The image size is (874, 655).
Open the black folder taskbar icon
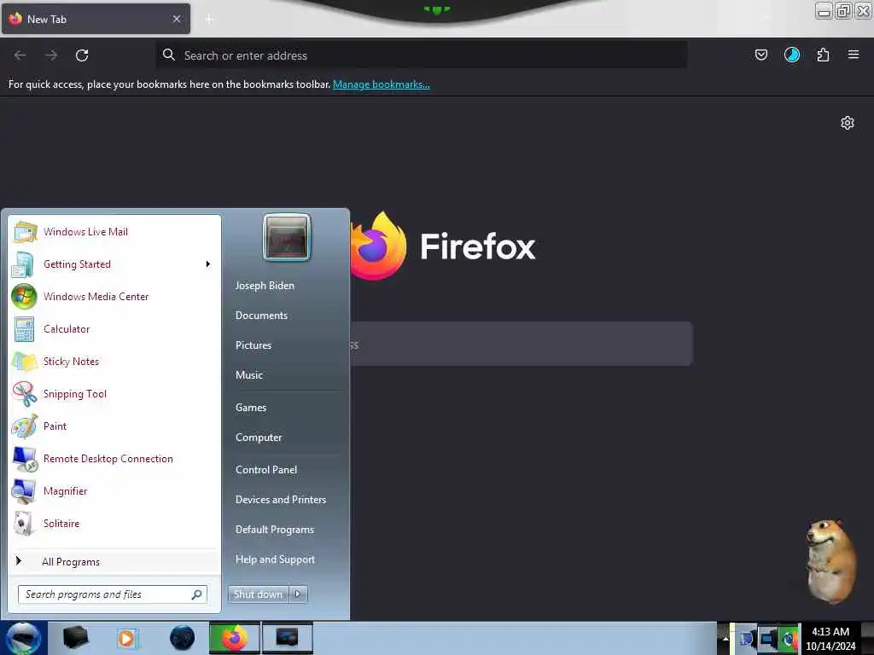click(76, 638)
